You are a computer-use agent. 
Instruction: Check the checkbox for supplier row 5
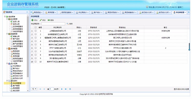36,45
